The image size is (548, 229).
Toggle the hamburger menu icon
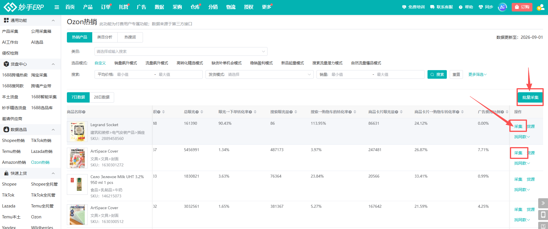point(57,7)
